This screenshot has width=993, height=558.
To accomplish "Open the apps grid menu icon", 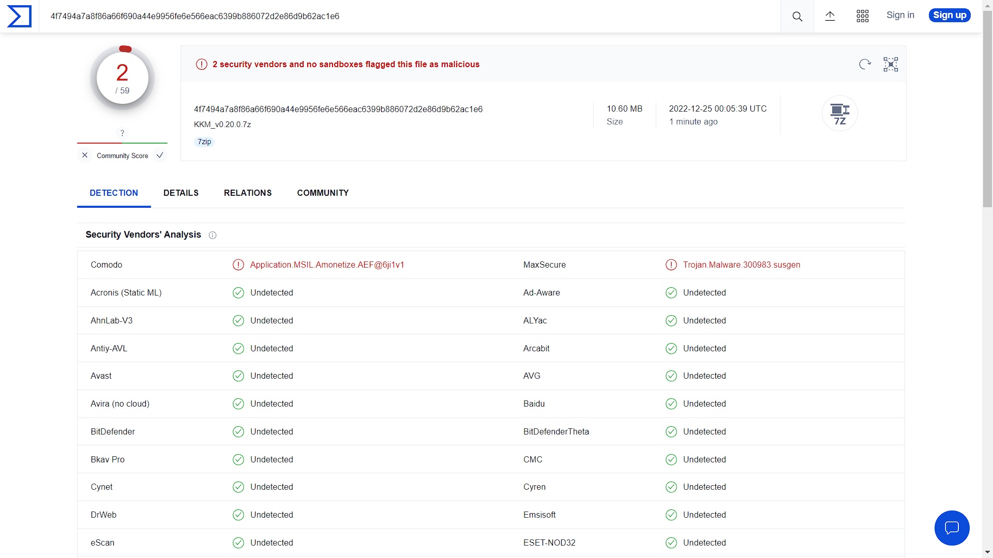I will 862,16.
